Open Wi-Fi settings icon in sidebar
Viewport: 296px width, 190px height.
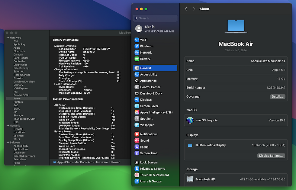(137, 40)
